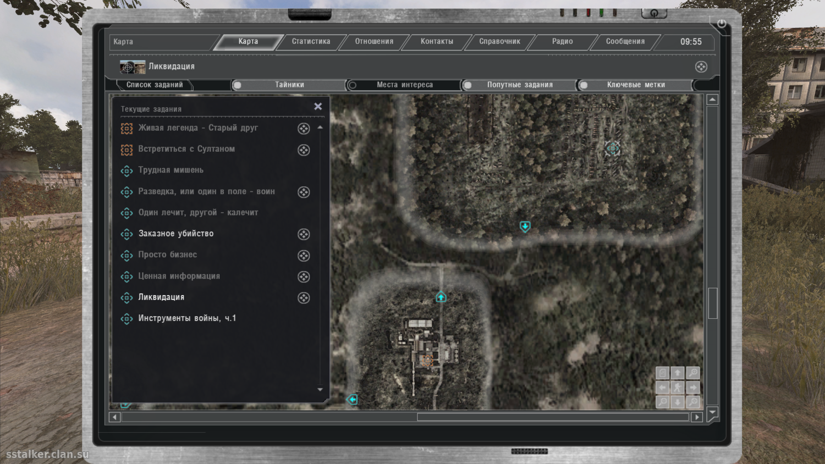Pan the map right with arrow button
The width and height of the screenshot is (825, 464).
point(693,388)
